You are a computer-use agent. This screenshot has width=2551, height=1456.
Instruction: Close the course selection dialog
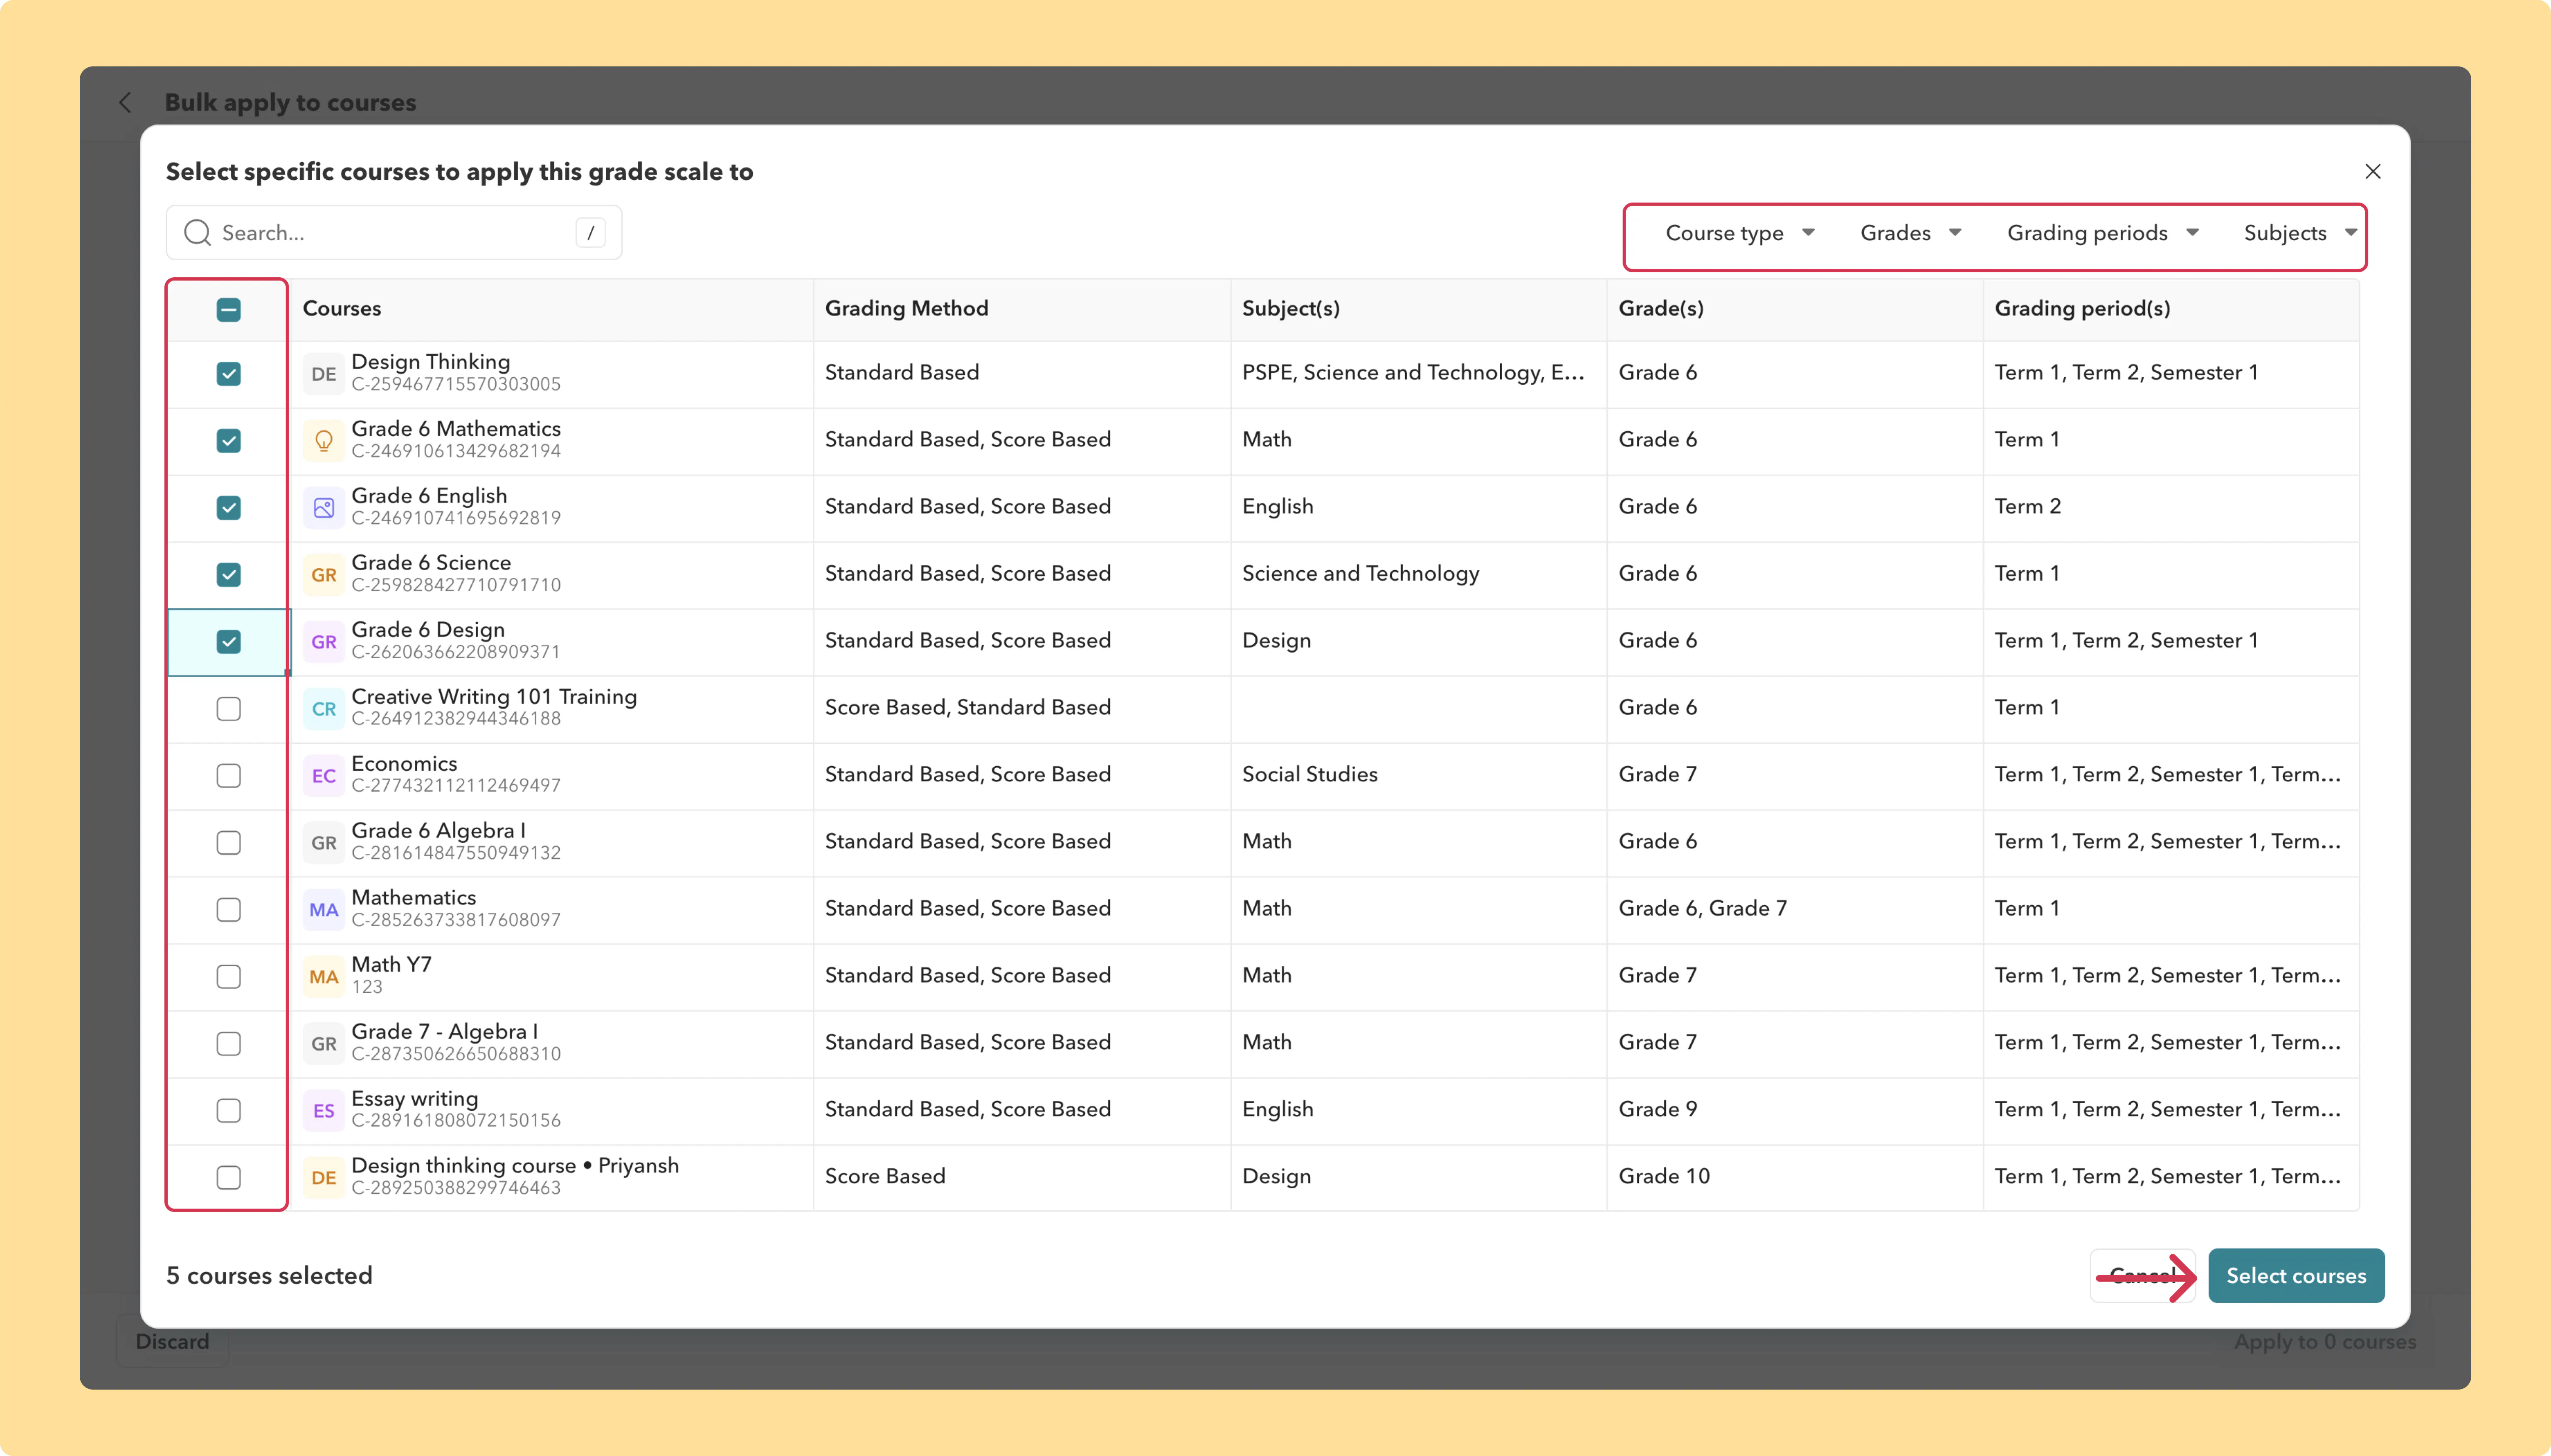click(2372, 172)
